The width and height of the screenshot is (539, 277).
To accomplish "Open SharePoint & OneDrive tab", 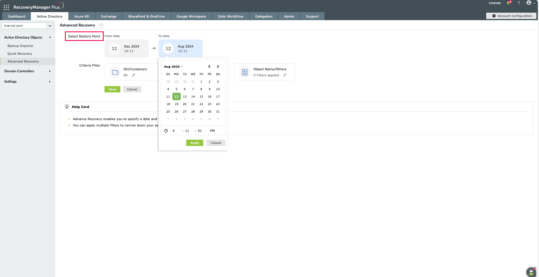I will [x=146, y=16].
